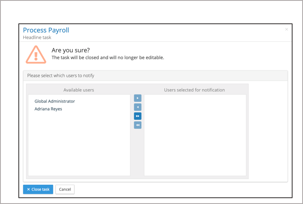Click the task will be closed message
Image resolution: width=303 pixels, height=204 pixels.
click(x=108, y=58)
